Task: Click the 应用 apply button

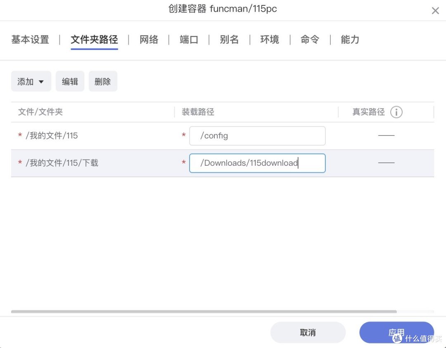Action: click(x=396, y=332)
